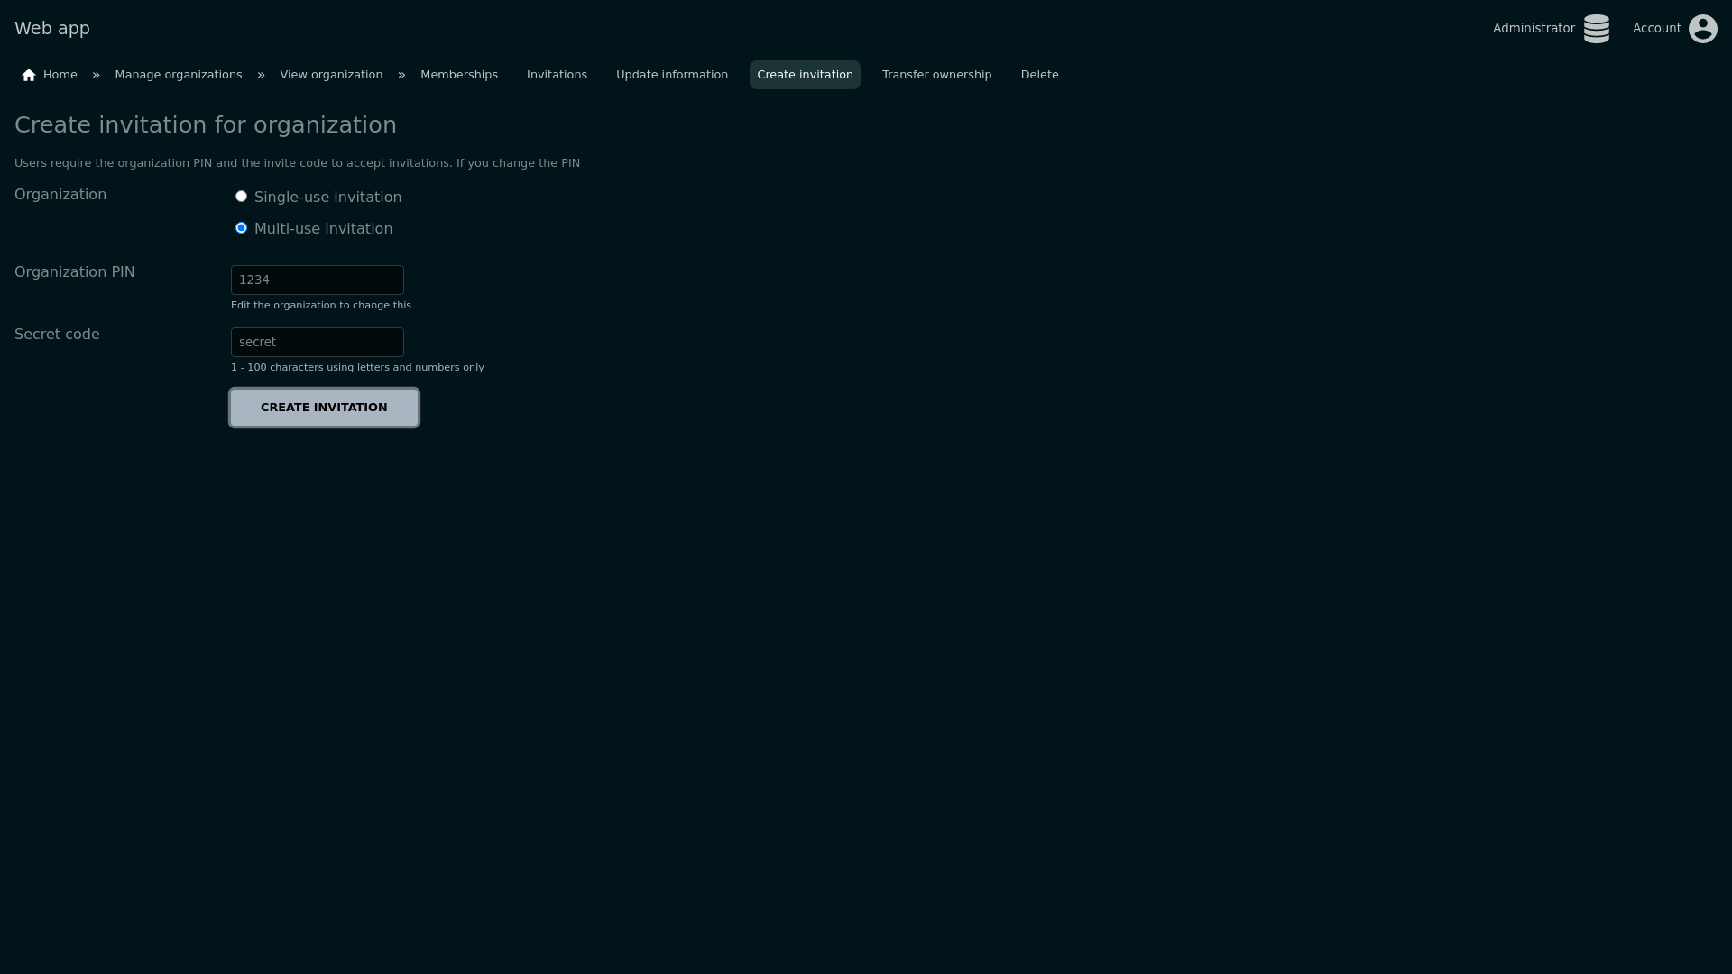Select the Create invitation tab
1732x974 pixels.
coord(805,75)
